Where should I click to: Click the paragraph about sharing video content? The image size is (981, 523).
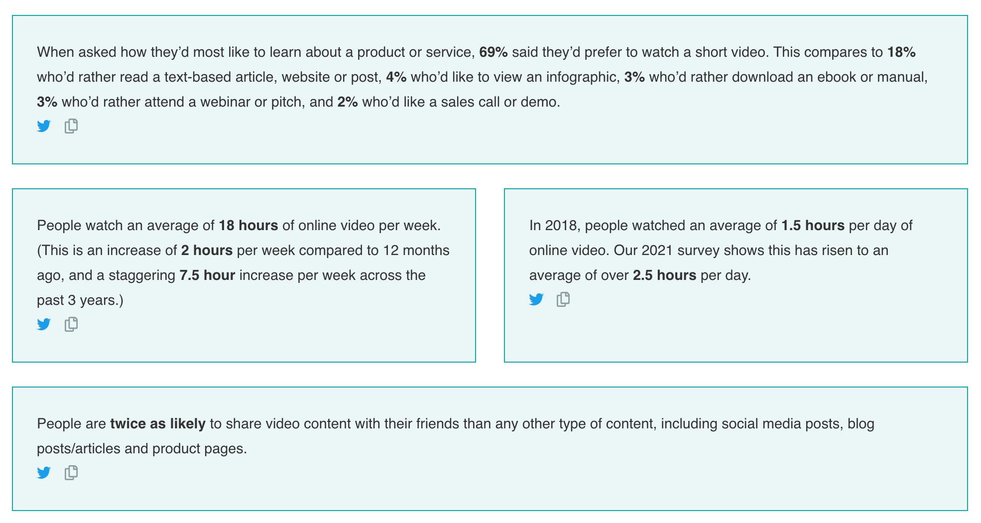(456, 436)
